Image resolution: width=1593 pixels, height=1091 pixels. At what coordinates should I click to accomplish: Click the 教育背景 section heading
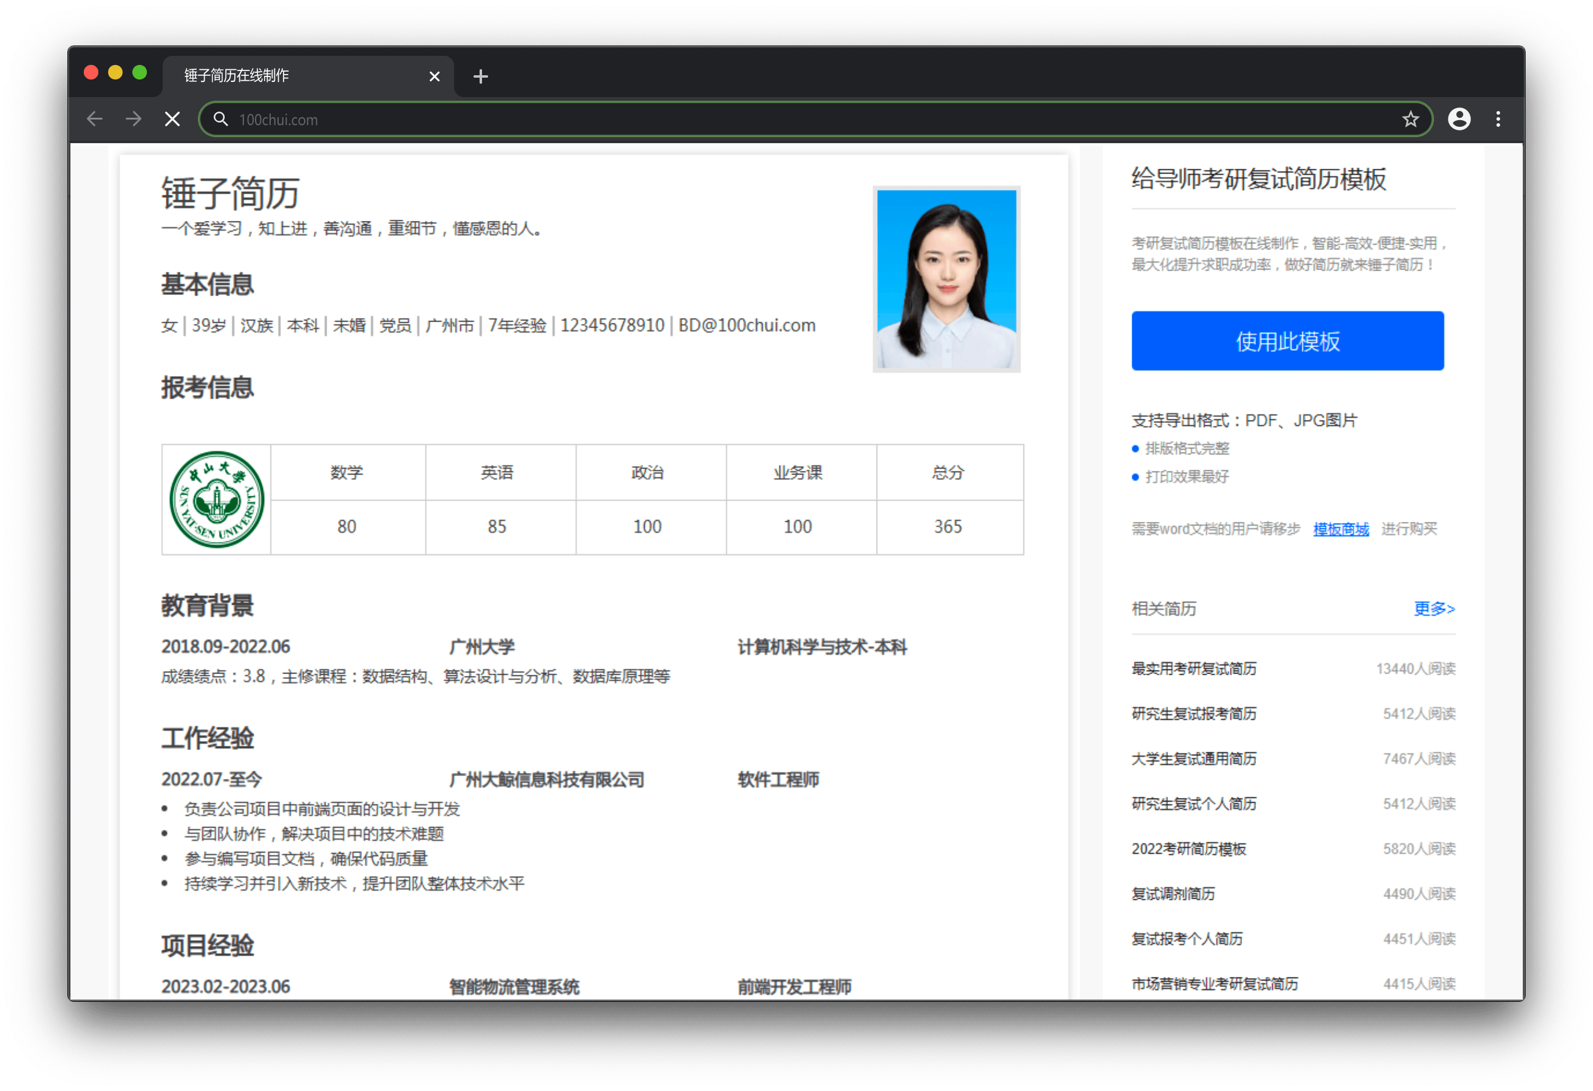(207, 605)
